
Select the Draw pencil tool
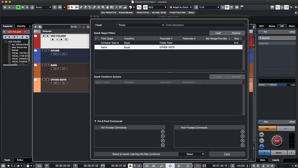[x=81, y=7]
